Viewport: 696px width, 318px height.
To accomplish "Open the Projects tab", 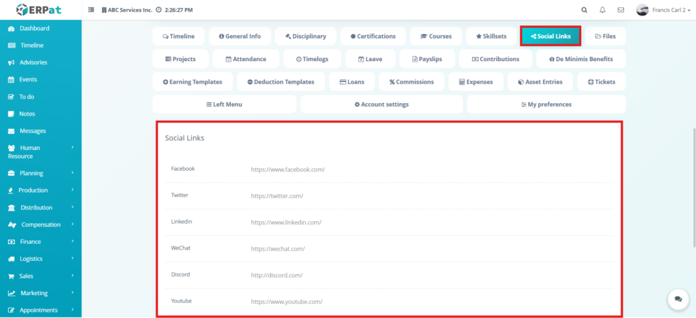I will (x=180, y=59).
